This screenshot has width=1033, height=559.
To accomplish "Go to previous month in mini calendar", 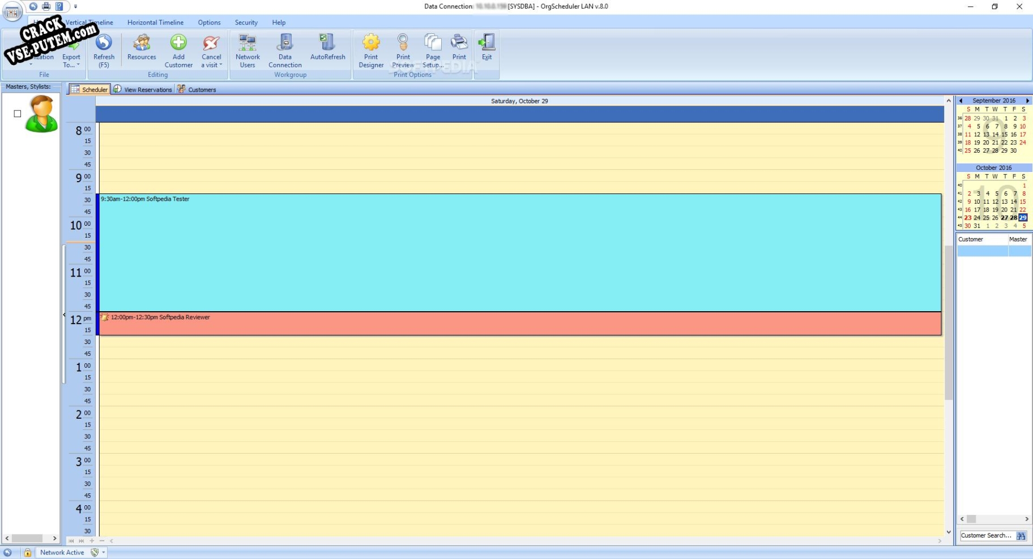I will click(x=961, y=101).
